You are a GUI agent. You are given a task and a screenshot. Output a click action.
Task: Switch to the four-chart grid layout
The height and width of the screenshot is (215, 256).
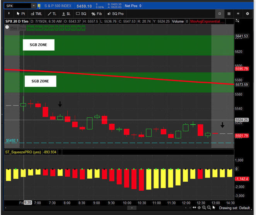pos(229,14)
